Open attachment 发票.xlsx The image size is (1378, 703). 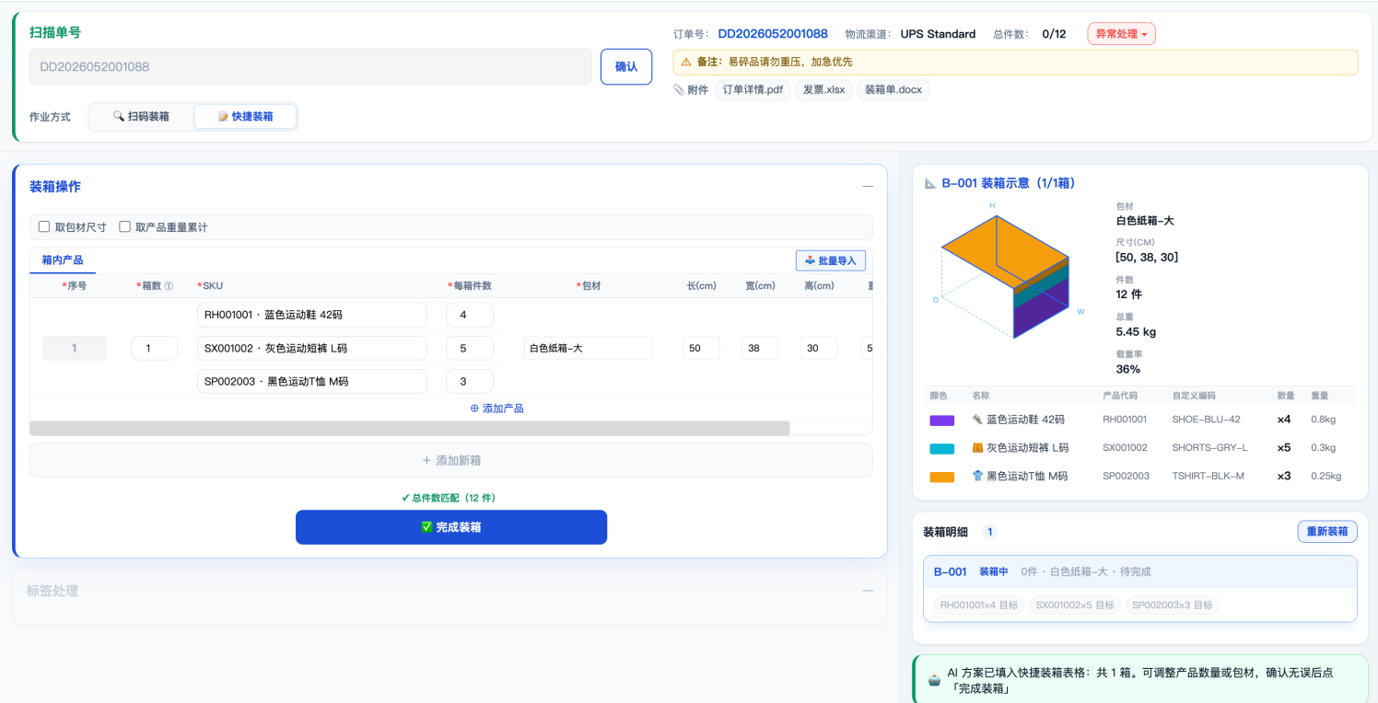(823, 90)
